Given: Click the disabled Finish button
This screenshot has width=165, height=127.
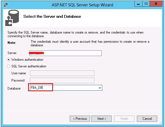Looking at the screenshot, I should click(x=124, y=119).
